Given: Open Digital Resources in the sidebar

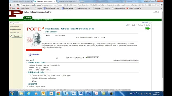Looking at the screenshot, I should 15,30.
